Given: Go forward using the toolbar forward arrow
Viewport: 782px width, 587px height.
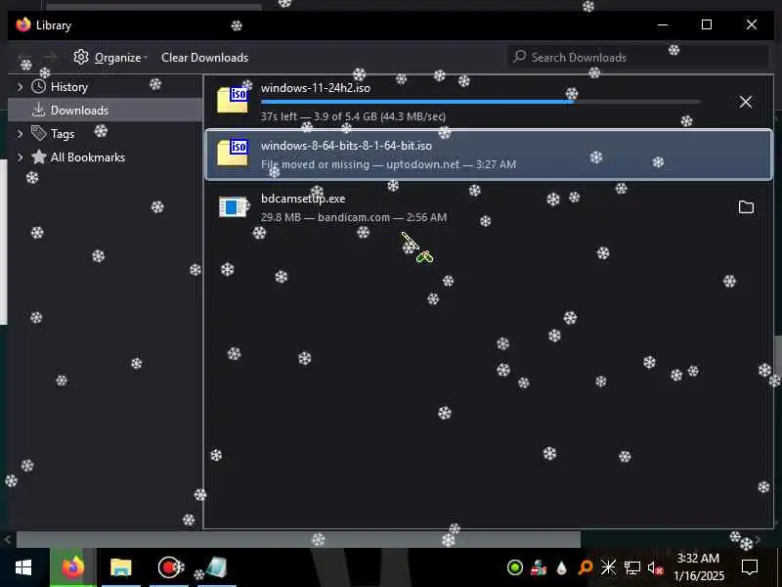Looking at the screenshot, I should point(50,58).
